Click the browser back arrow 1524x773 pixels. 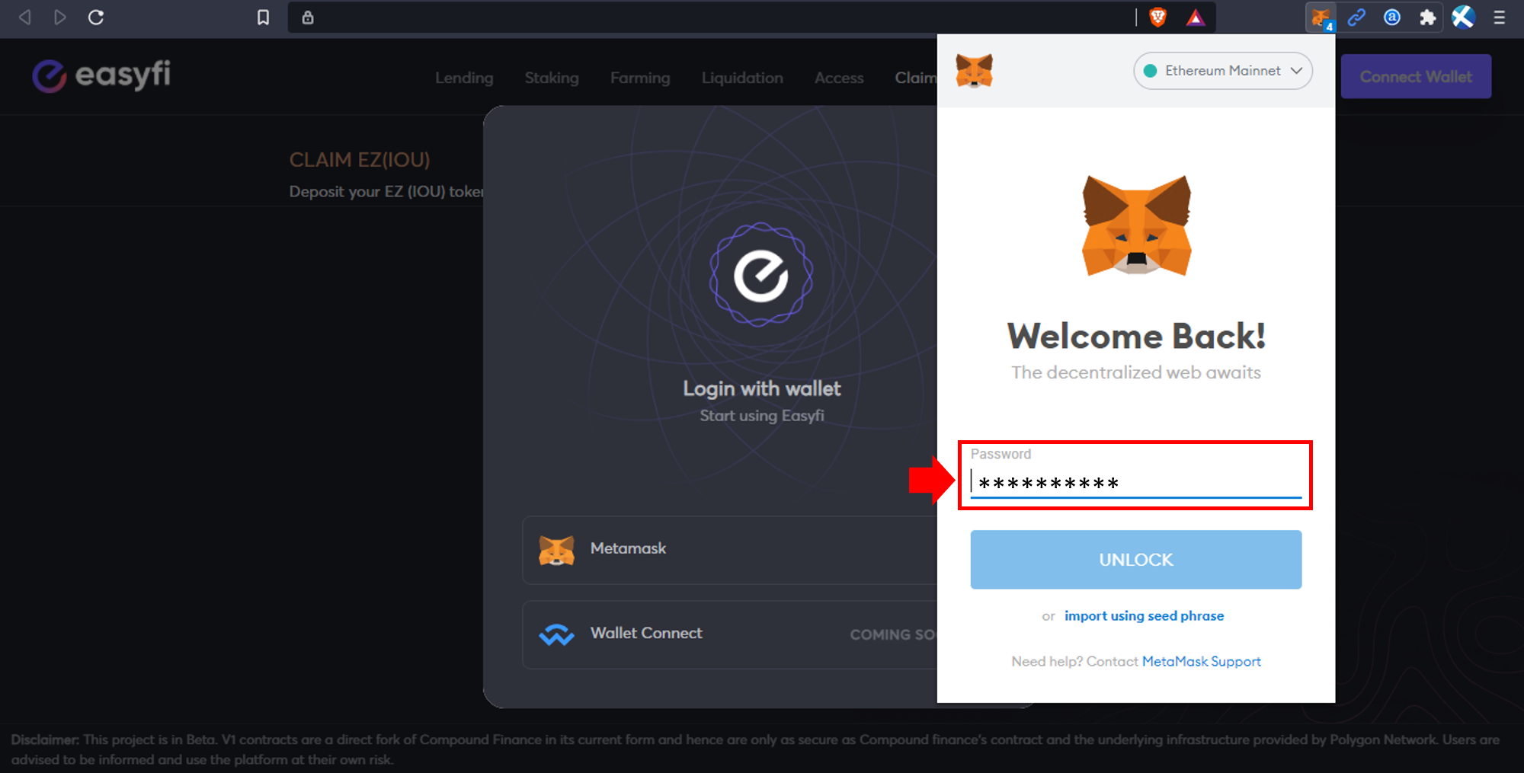pyautogui.click(x=24, y=17)
